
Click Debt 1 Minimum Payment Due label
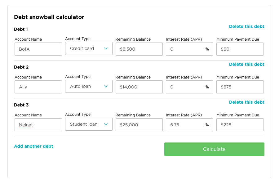tap(237, 39)
